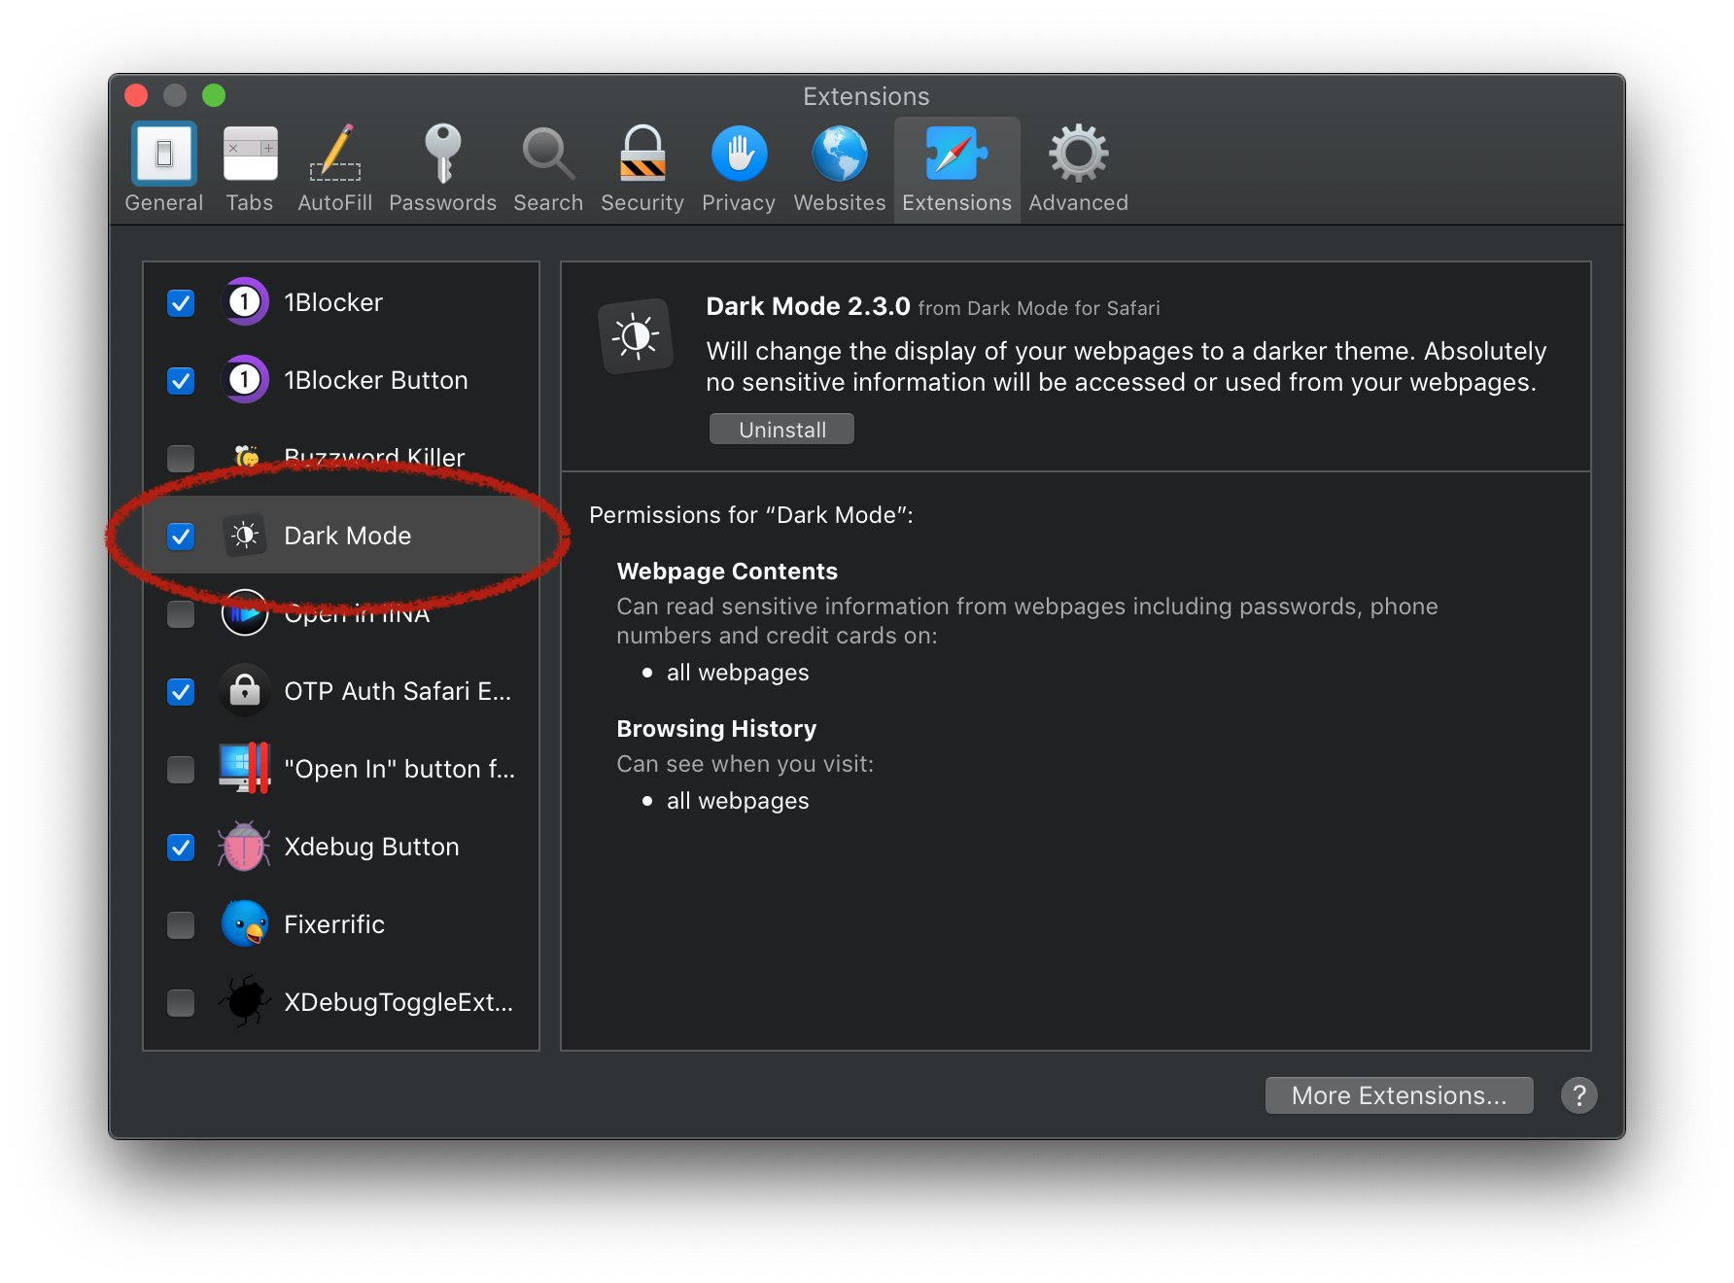Switch to the General tab label
Screen dimensions: 1734x1283
pos(164,203)
